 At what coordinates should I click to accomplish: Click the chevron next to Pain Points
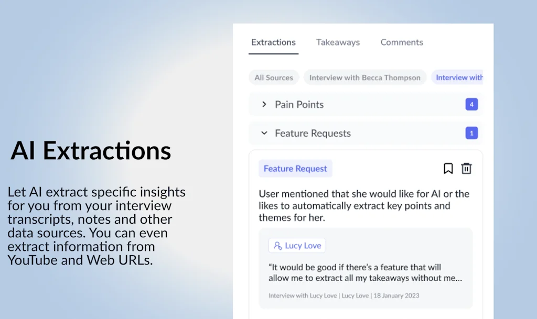(264, 104)
